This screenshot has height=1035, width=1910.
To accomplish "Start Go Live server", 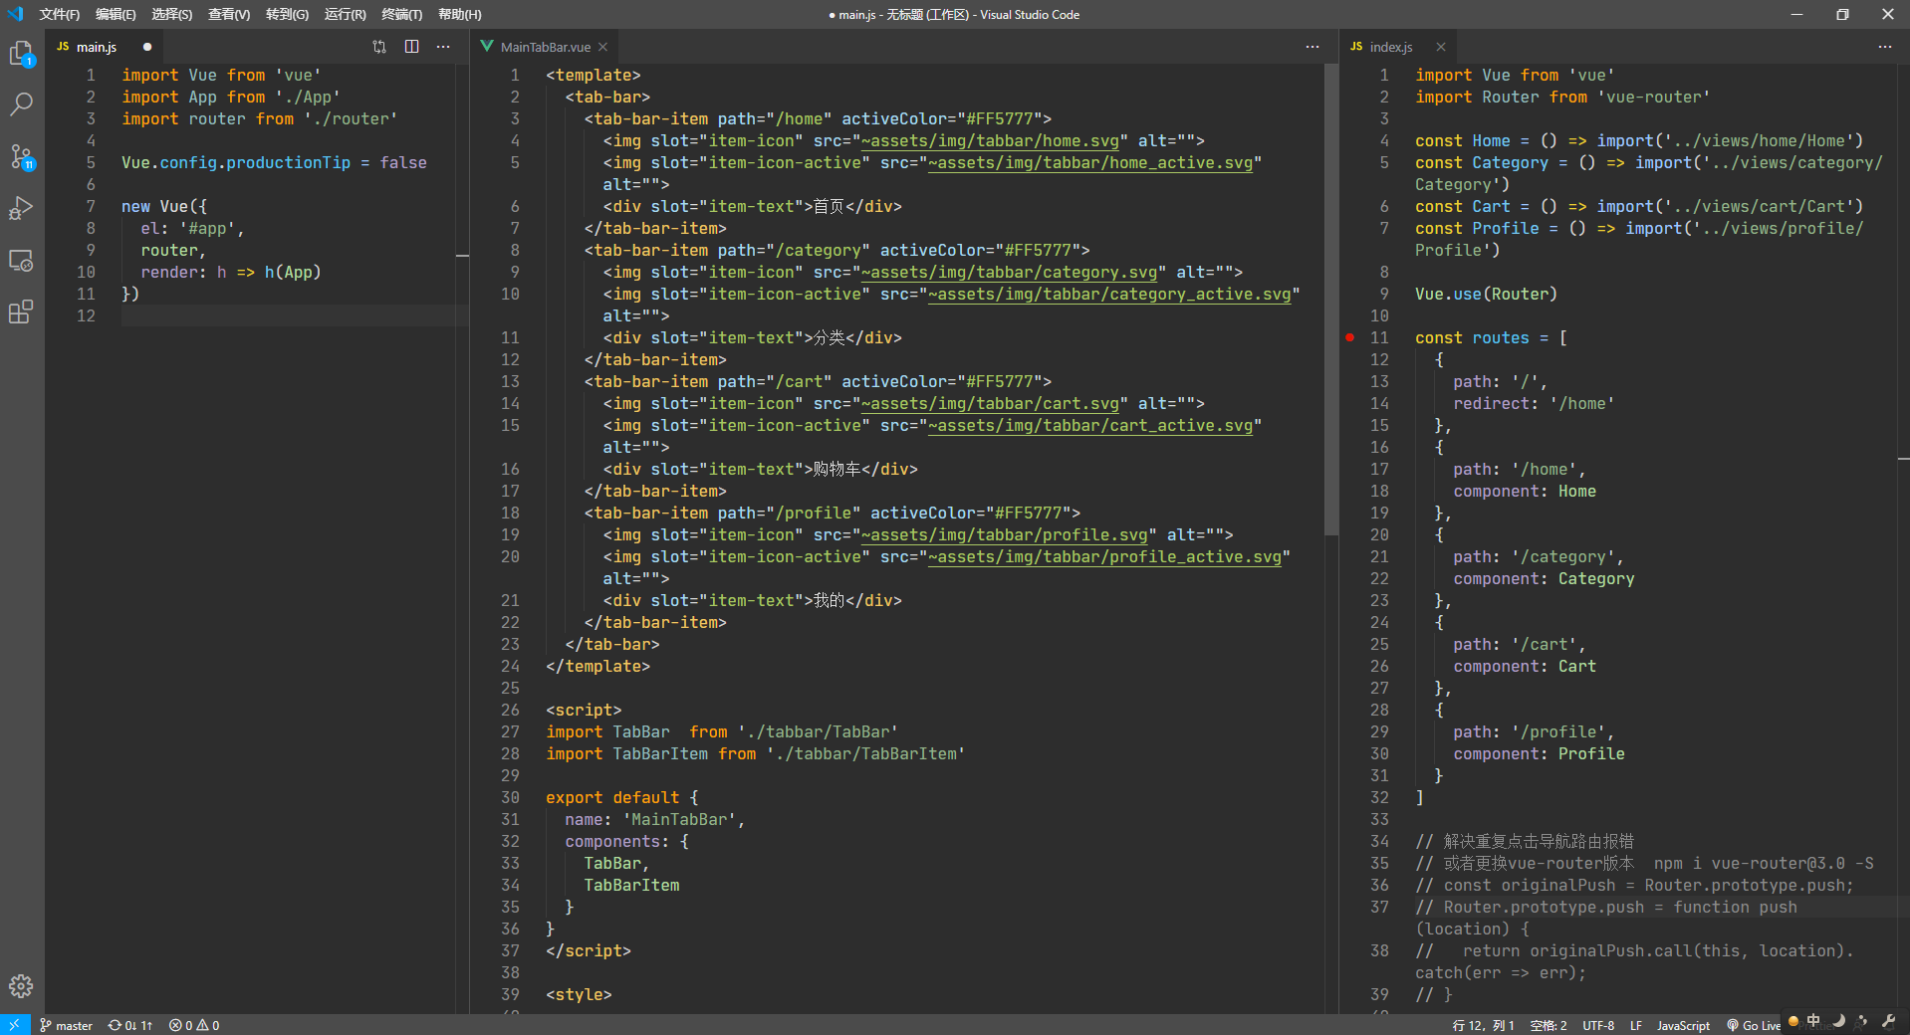I will click(x=1754, y=1025).
